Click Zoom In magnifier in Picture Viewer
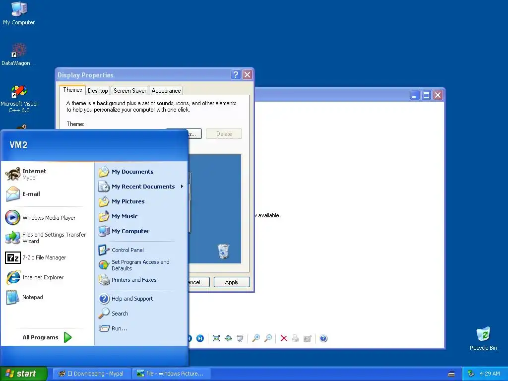The height and width of the screenshot is (381, 508). click(x=256, y=338)
